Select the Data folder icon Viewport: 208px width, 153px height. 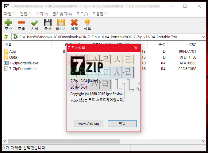(x=6, y=57)
